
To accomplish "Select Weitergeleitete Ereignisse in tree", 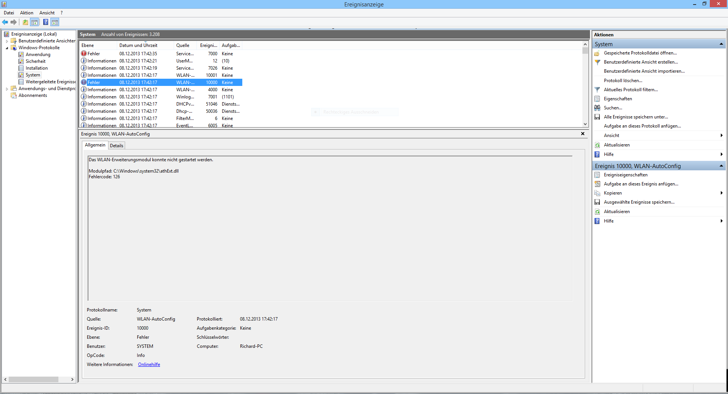I will click(50, 82).
